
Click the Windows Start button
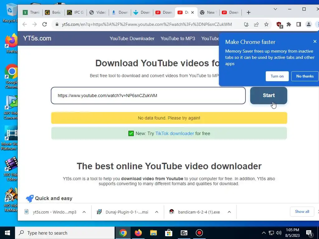(x=7, y=233)
